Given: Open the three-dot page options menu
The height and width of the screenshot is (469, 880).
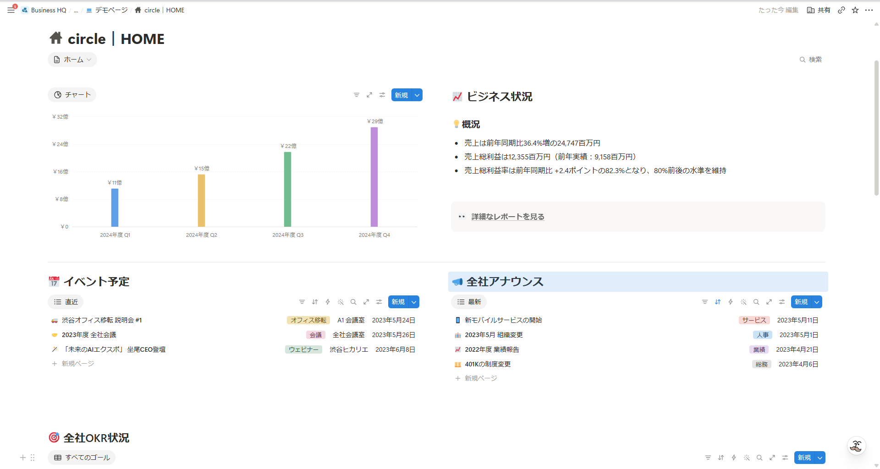Looking at the screenshot, I should tap(869, 10).
